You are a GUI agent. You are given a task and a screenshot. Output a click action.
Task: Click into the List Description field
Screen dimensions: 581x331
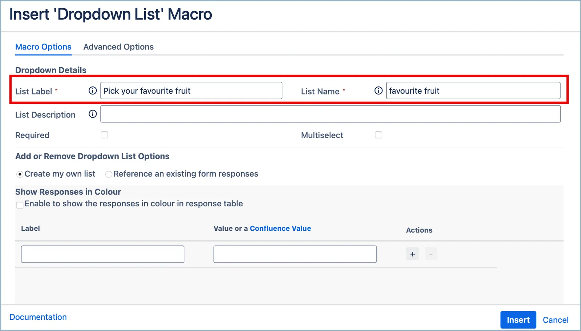pyautogui.click(x=330, y=114)
